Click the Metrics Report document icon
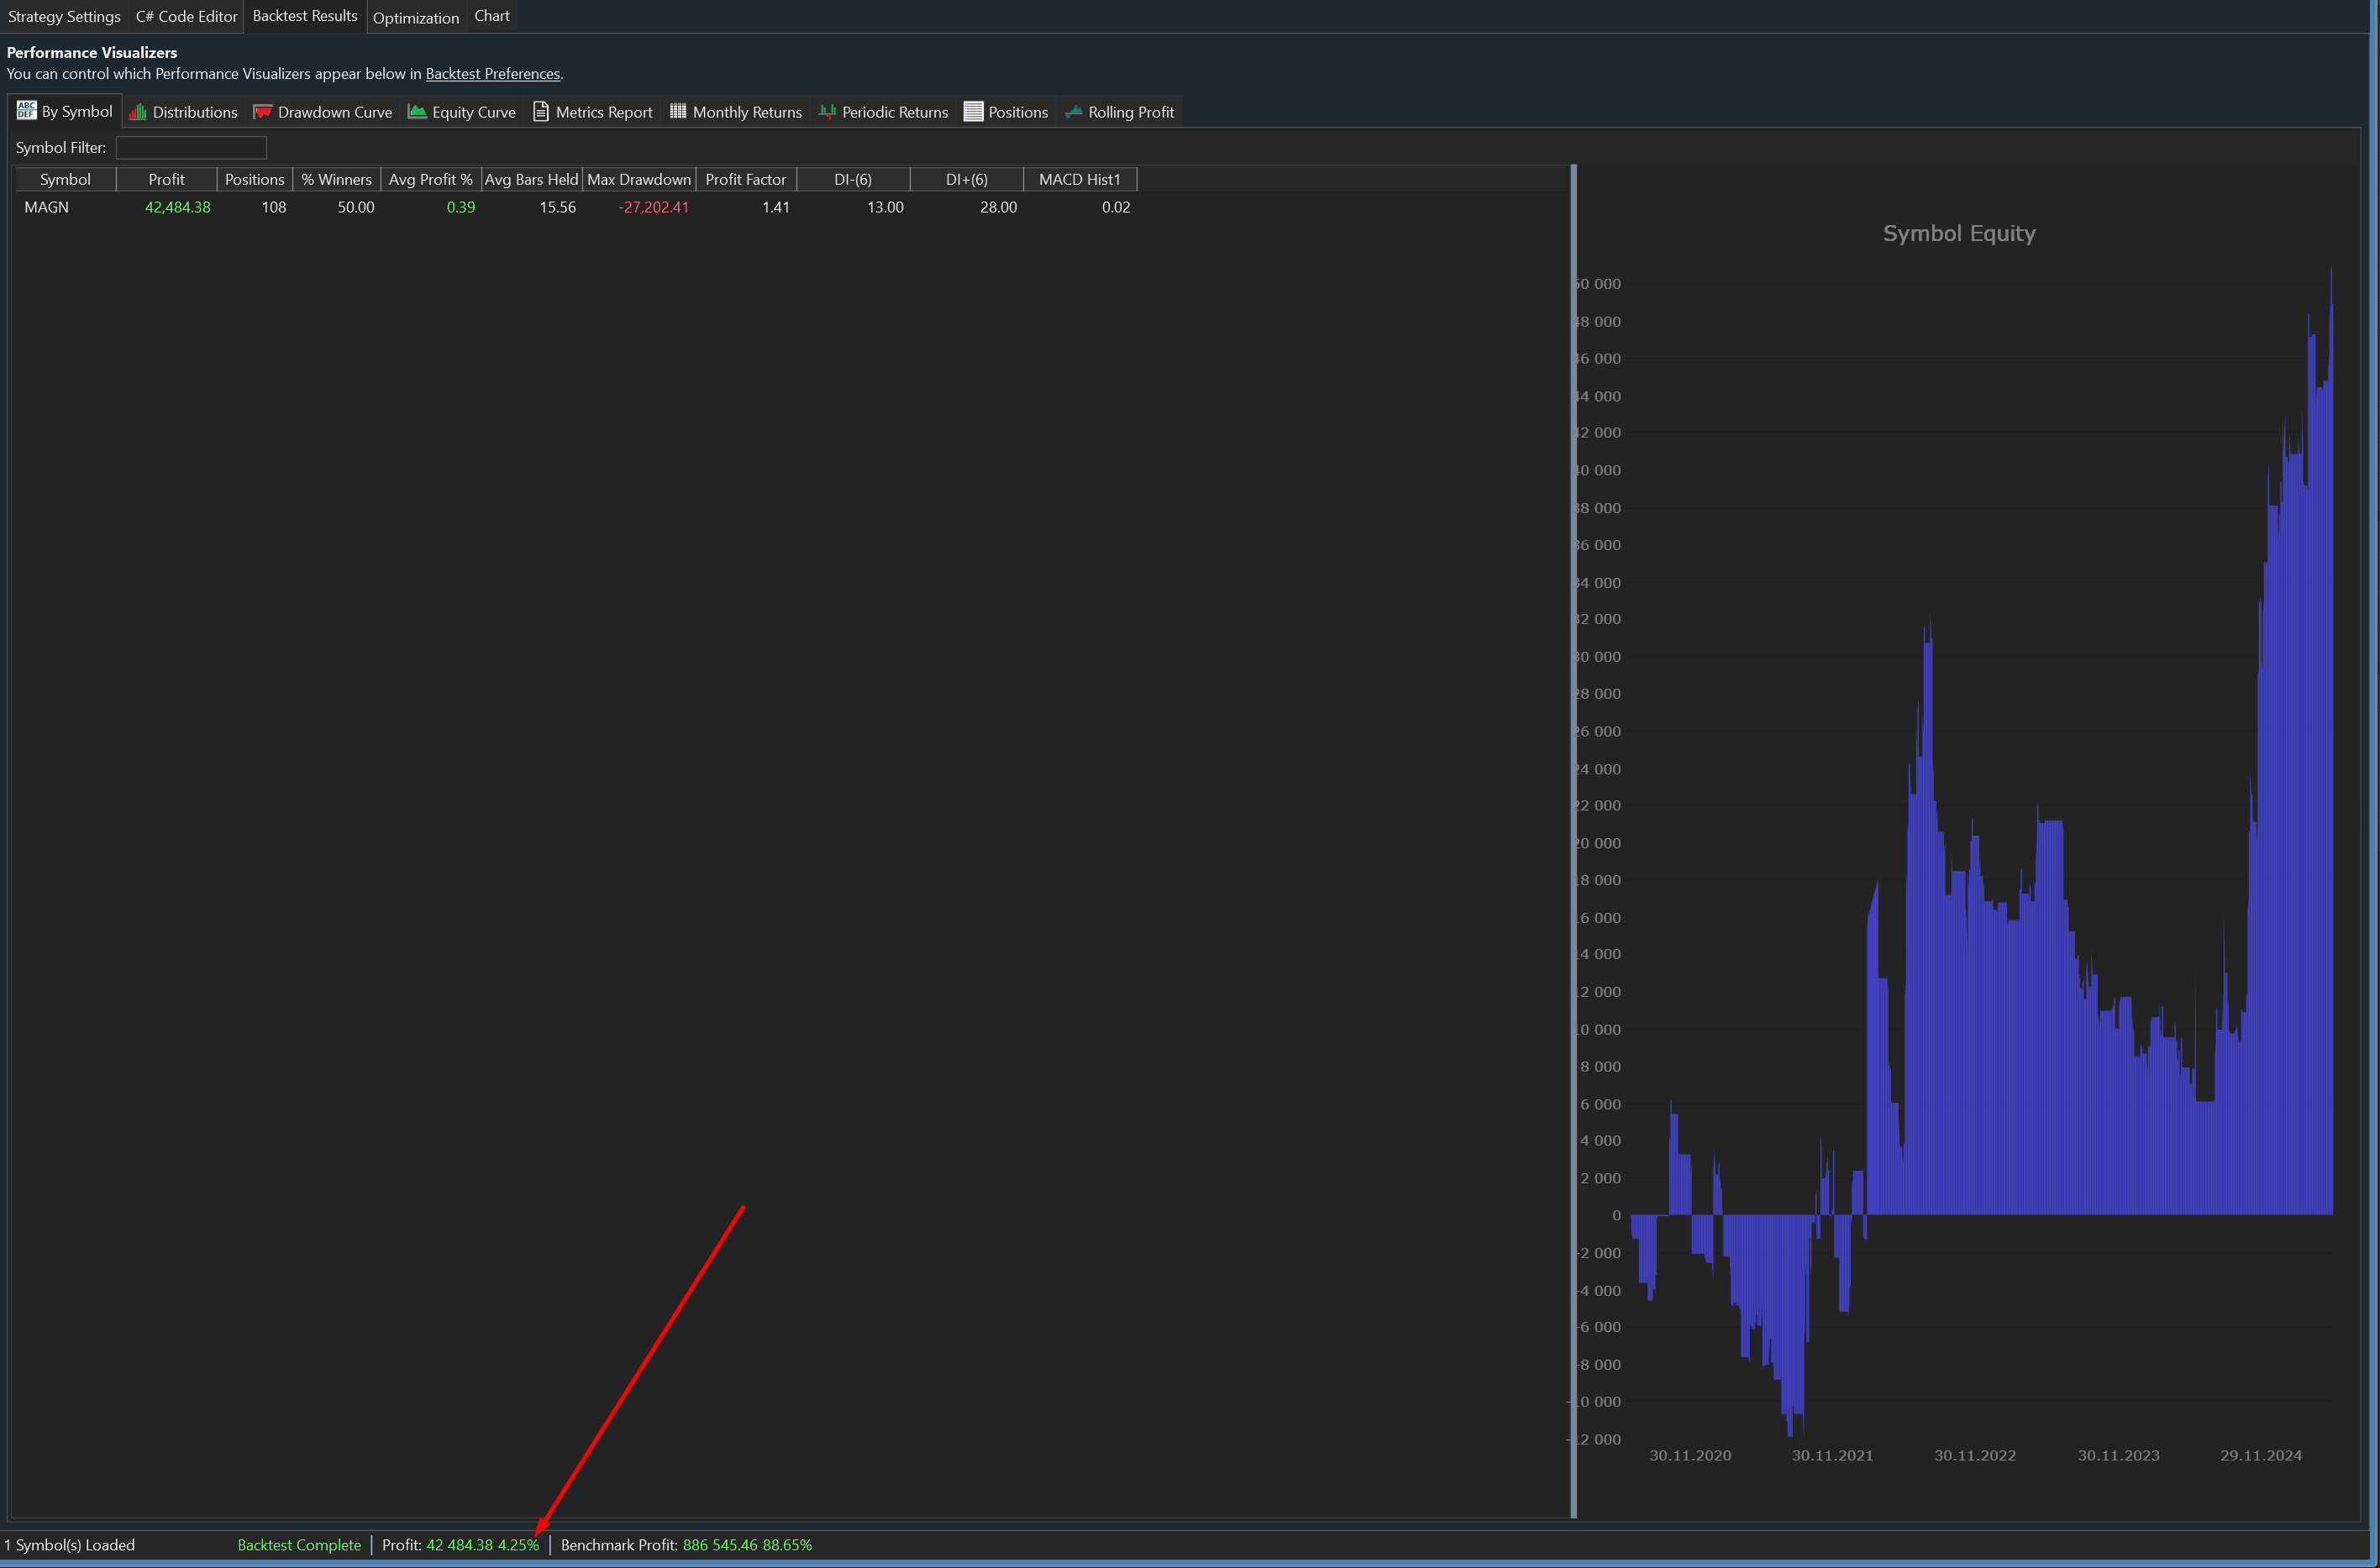 (x=541, y=112)
